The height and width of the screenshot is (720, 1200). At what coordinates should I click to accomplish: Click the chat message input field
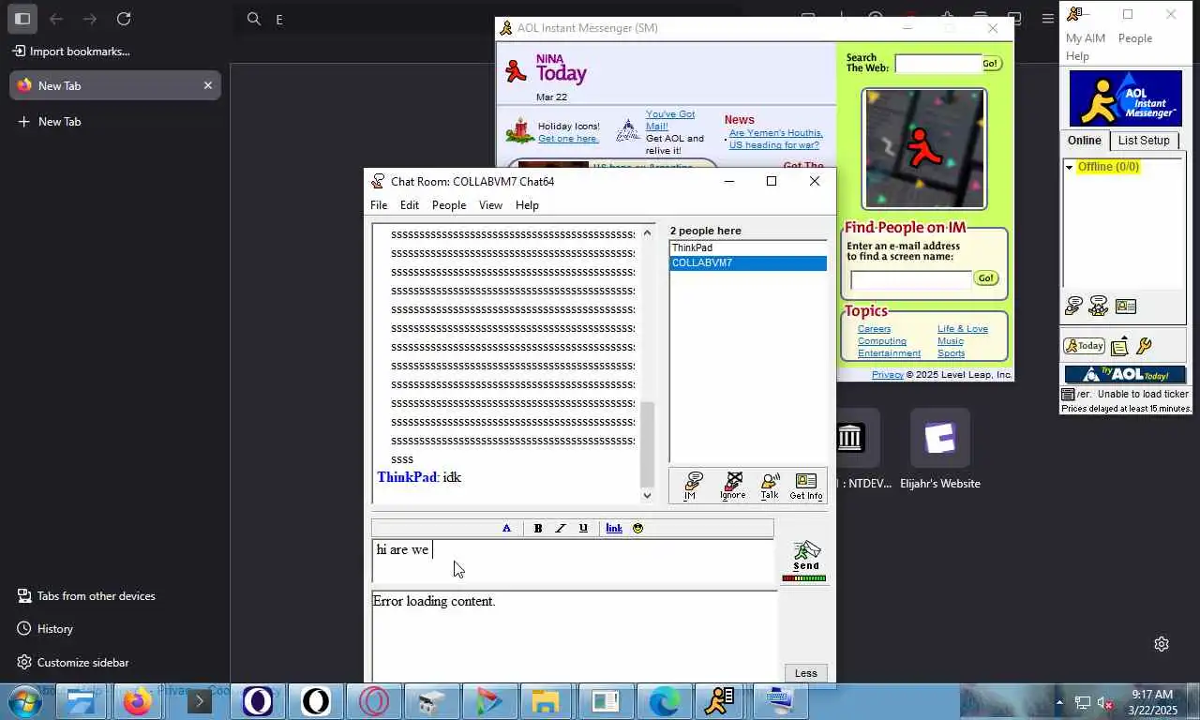pyautogui.click(x=573, y=561)
